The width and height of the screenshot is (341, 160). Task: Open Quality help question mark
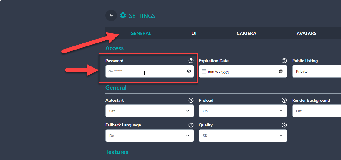(x=284, y=125)
